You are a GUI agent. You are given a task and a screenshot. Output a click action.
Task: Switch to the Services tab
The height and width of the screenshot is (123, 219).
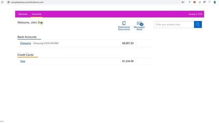pyautogui.click(x=23, y=14)
